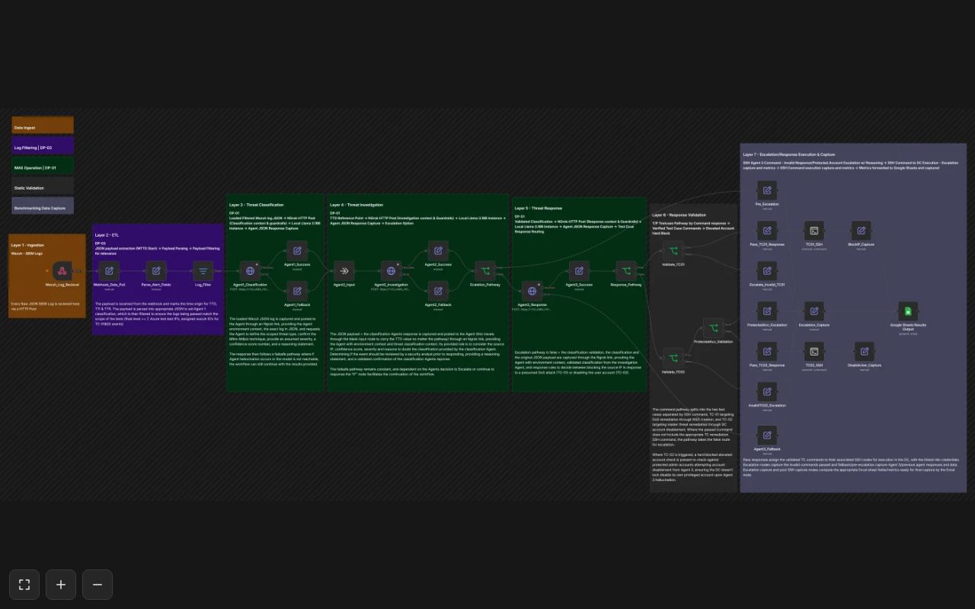Open the ProtectedAcc_Validation node
The height and width of the screenshot is (609, 975).
tap(714, 328)
